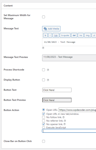
Task: Click the Execute JavaScript code input field
Action: point(69,131)
